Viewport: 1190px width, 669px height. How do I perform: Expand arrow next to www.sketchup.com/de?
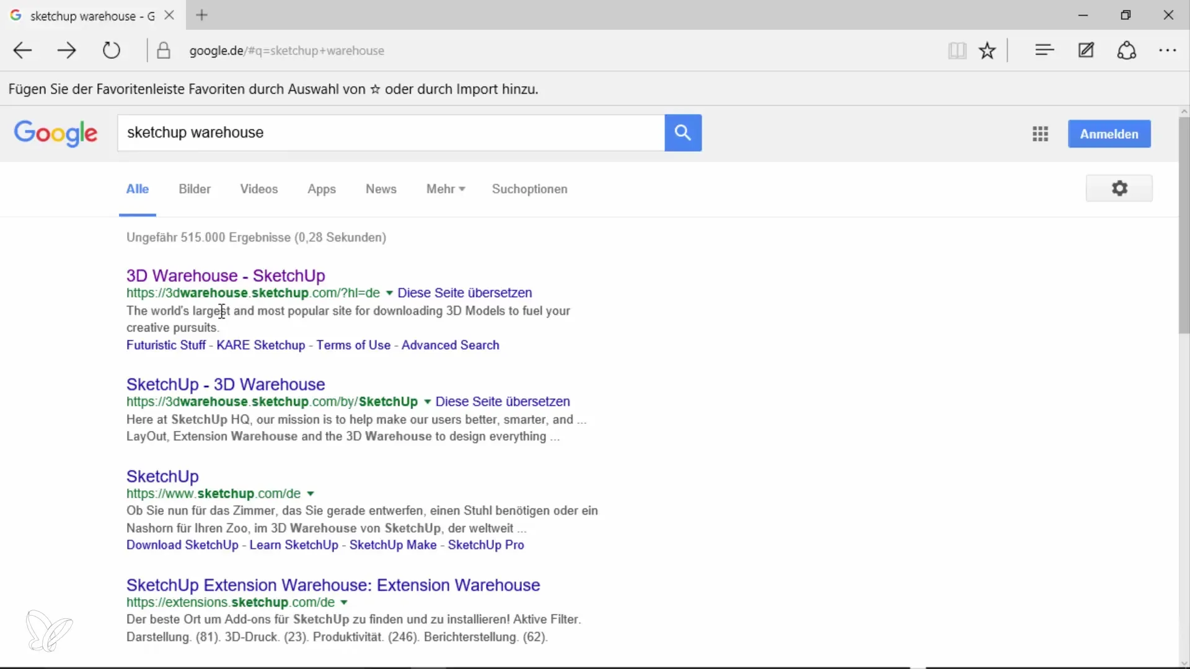pyautogui.click(x=311, y=494)
